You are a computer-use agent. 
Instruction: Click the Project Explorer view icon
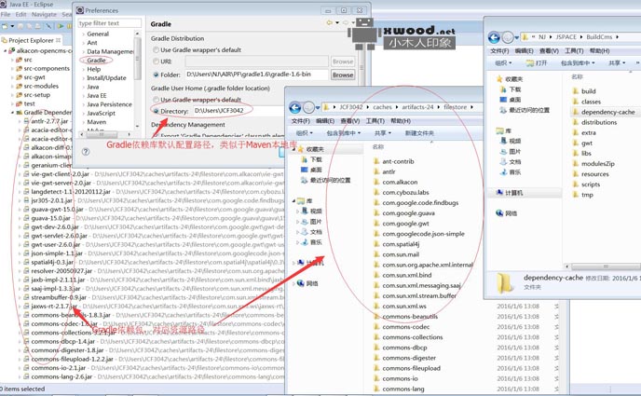[x=6, y=41]
